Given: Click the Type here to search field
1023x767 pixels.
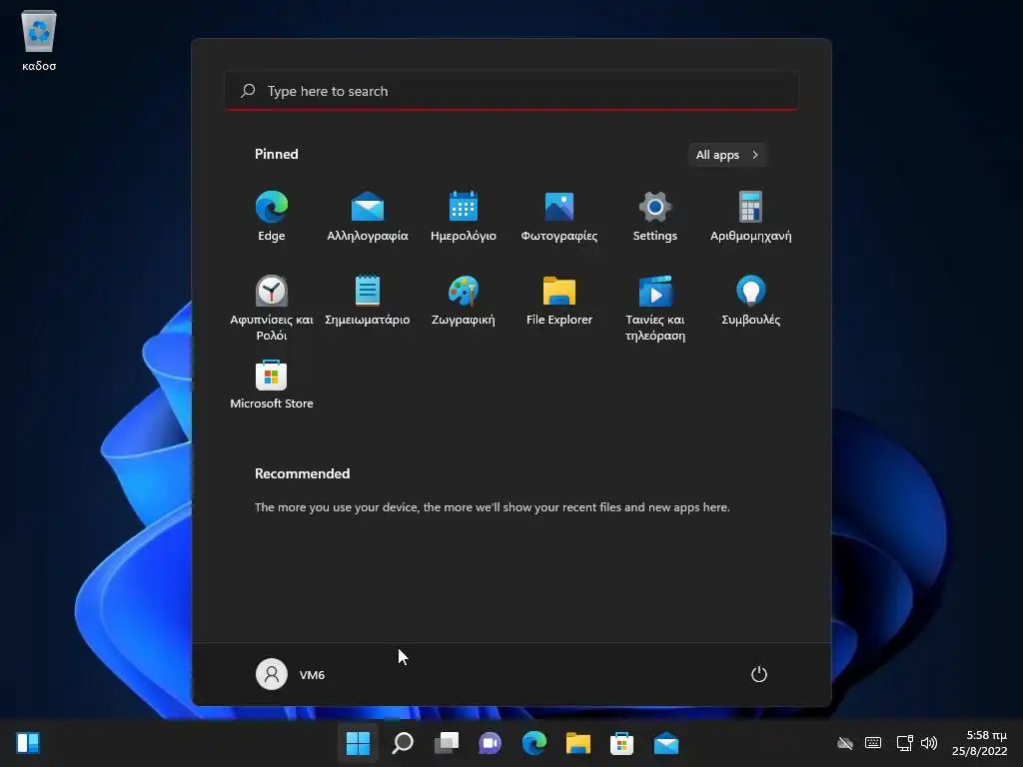Looking at the screenshot, I should click(x=511, y=91).
